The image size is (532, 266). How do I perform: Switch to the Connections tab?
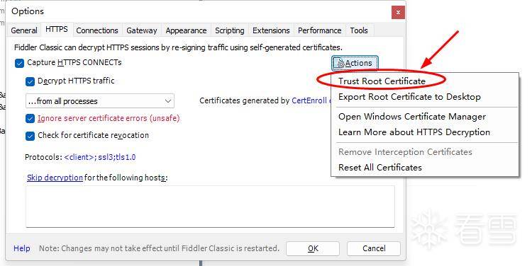[97, 30]
